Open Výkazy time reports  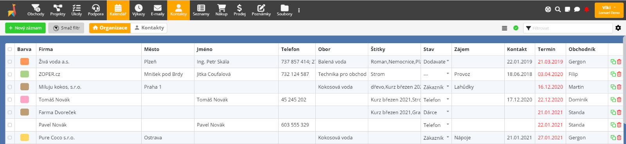pyautogui.click(x=139, y=10)
